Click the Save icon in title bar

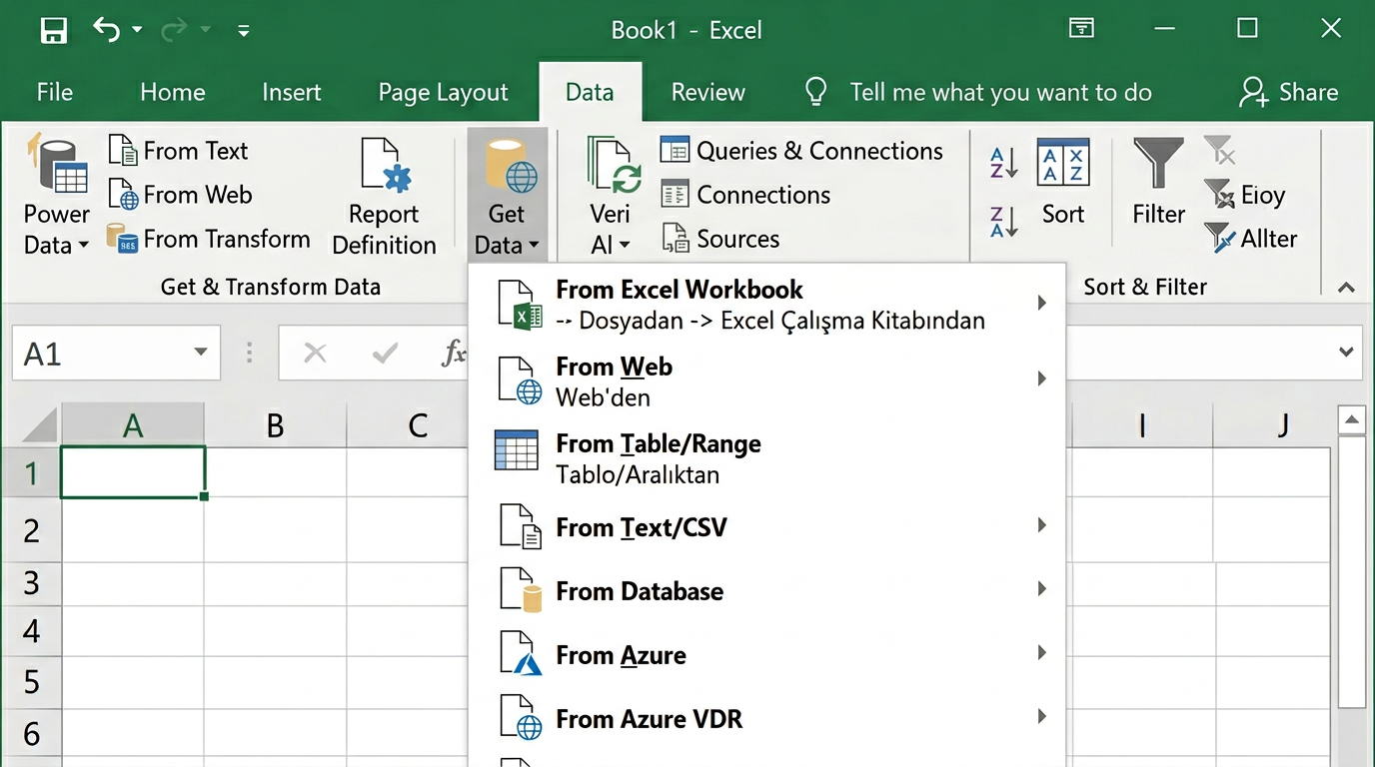point(54,30)
